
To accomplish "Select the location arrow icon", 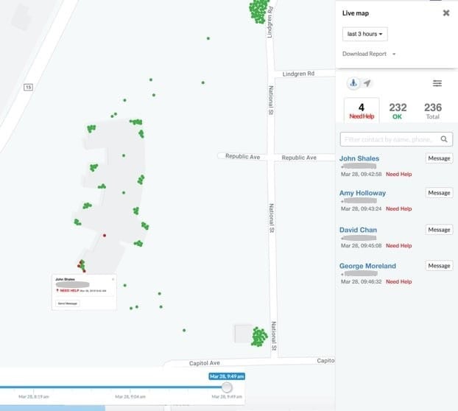I will point(367,83).
